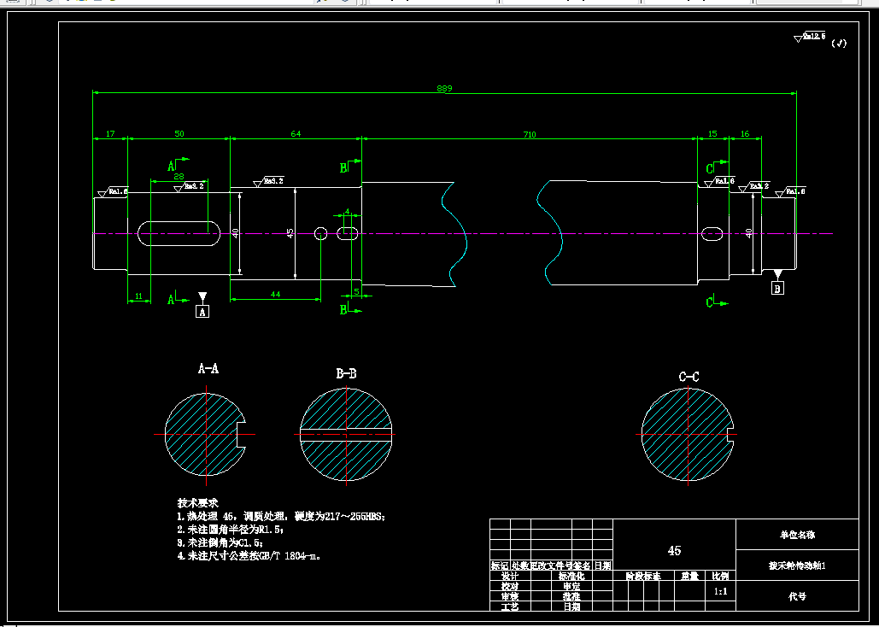Viewport: 879px width, 627px height.
Task: Click the small keyway slot near section C
Action: tap(712, 234)
